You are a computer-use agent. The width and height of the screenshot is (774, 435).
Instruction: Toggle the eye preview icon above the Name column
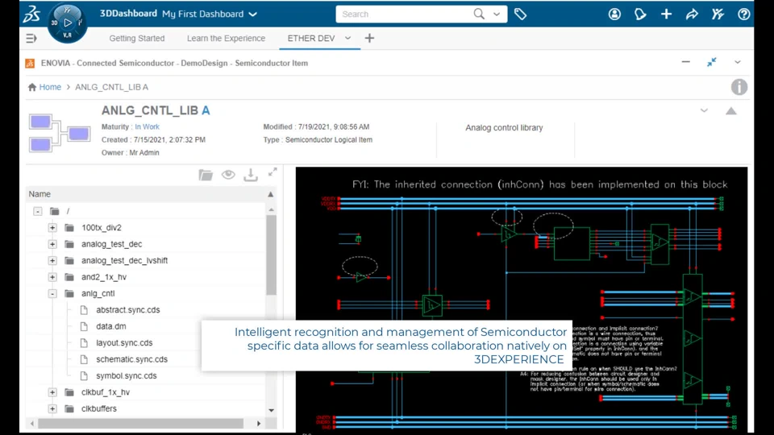point(228,175)
